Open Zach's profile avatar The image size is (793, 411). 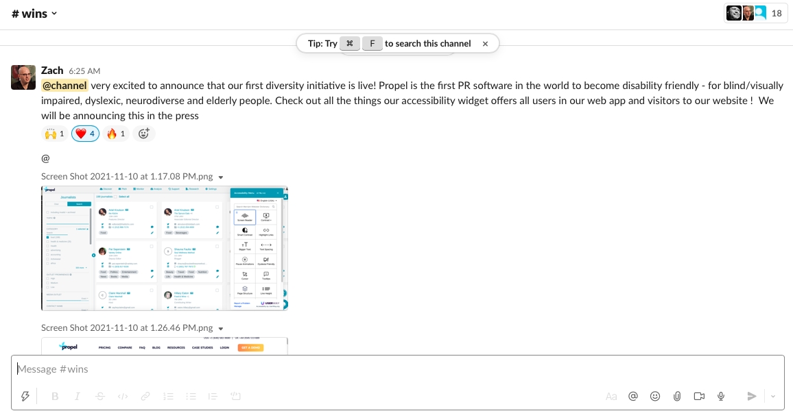point(23,77)
